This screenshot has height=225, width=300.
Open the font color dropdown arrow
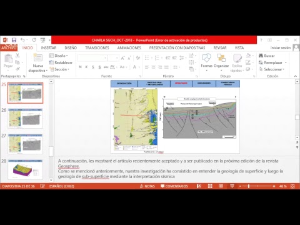pos(139,67)
